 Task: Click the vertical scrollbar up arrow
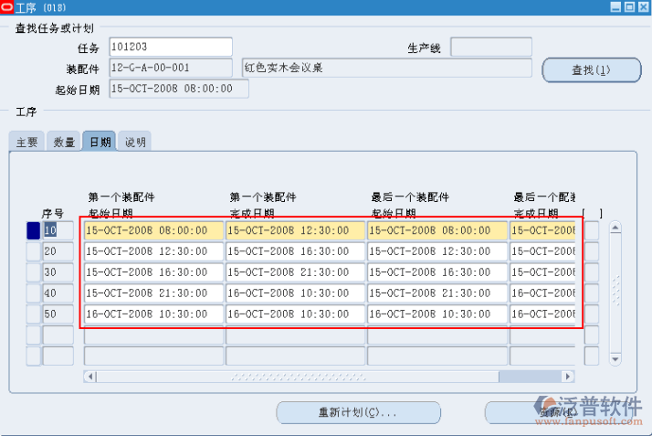(615, 229)
